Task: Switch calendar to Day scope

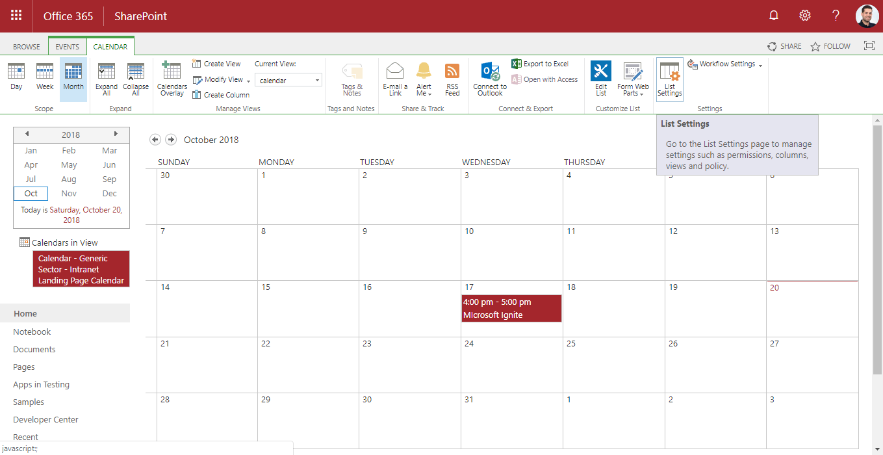Action: click(x=16, y=77)
